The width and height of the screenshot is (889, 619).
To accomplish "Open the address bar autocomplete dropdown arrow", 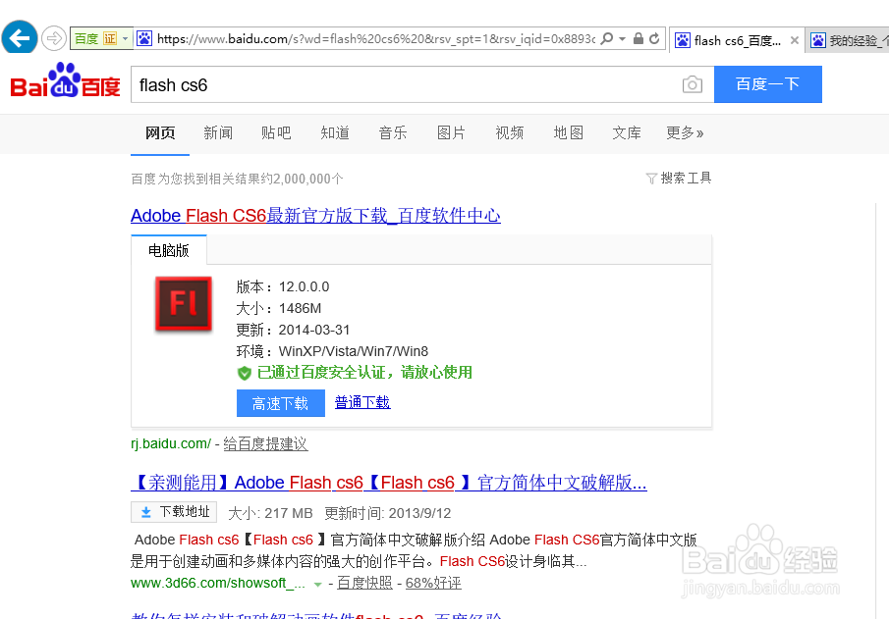I will (622, 38).
